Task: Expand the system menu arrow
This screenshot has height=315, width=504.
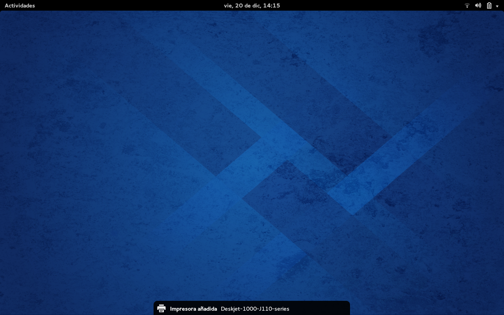Action: (497, 6)
